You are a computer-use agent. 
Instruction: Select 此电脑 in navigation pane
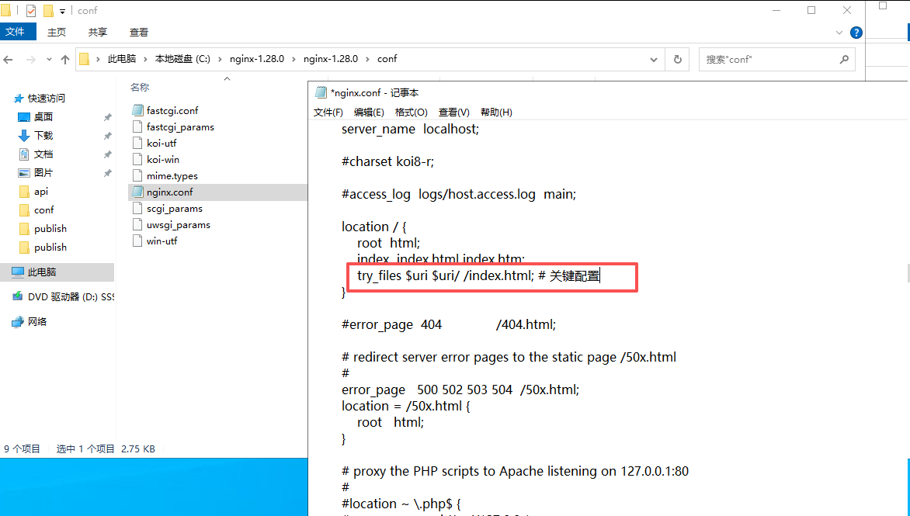click(x=42, y=272)
